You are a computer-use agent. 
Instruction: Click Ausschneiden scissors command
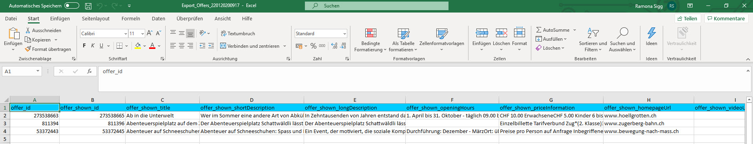(x=43, y=30)
